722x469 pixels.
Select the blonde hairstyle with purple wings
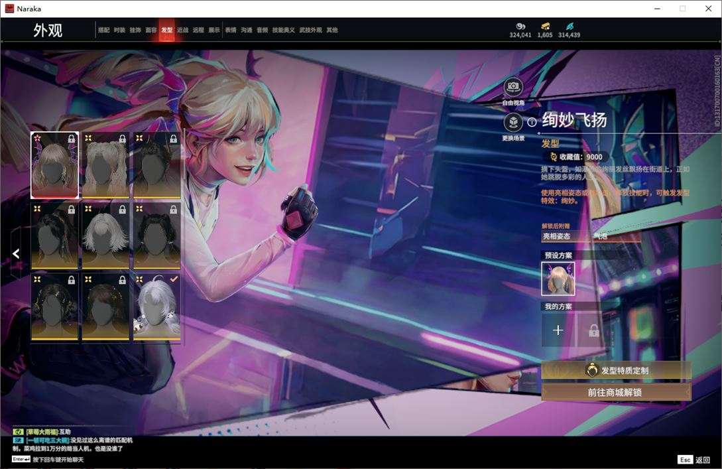(55, 165)
